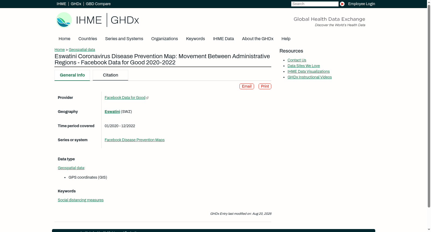Open Data Sites We Love link
Image resolution: width=431 pixels, height=232 pixels.
(304, 66)
